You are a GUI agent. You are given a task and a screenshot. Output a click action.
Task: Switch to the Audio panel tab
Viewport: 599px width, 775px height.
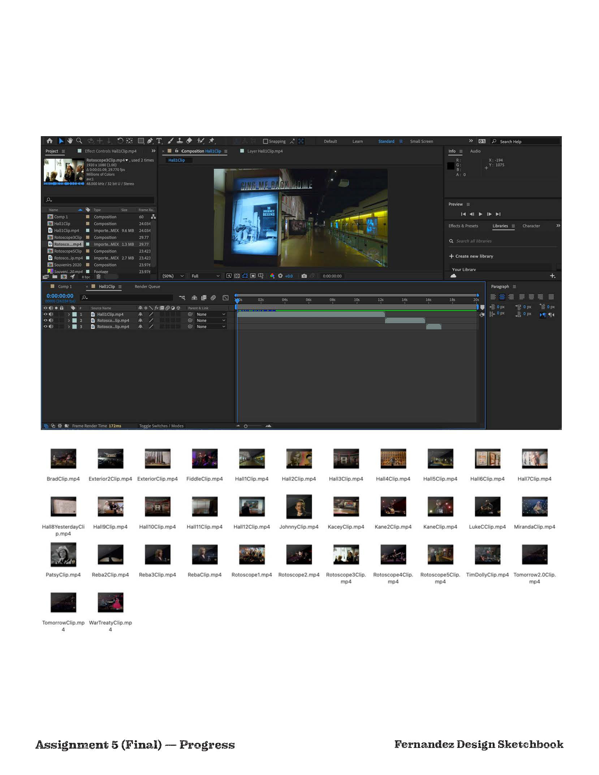(x=475, y=151)
